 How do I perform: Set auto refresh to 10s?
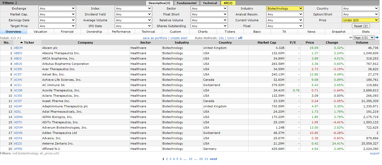point(221,38)
